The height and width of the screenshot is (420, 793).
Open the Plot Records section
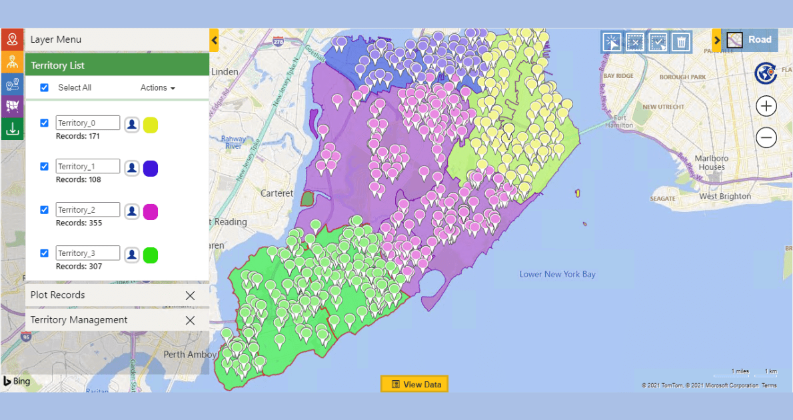117,295
